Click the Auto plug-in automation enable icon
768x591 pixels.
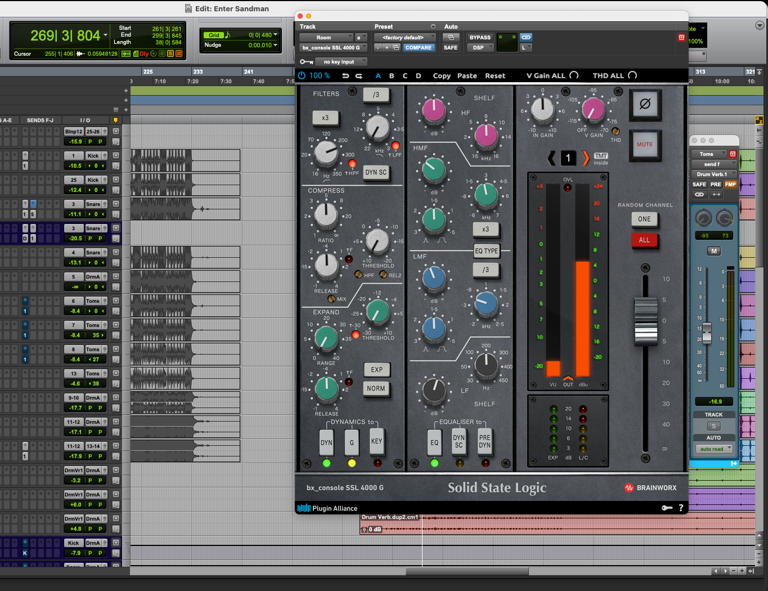click(x=451, y=38)
